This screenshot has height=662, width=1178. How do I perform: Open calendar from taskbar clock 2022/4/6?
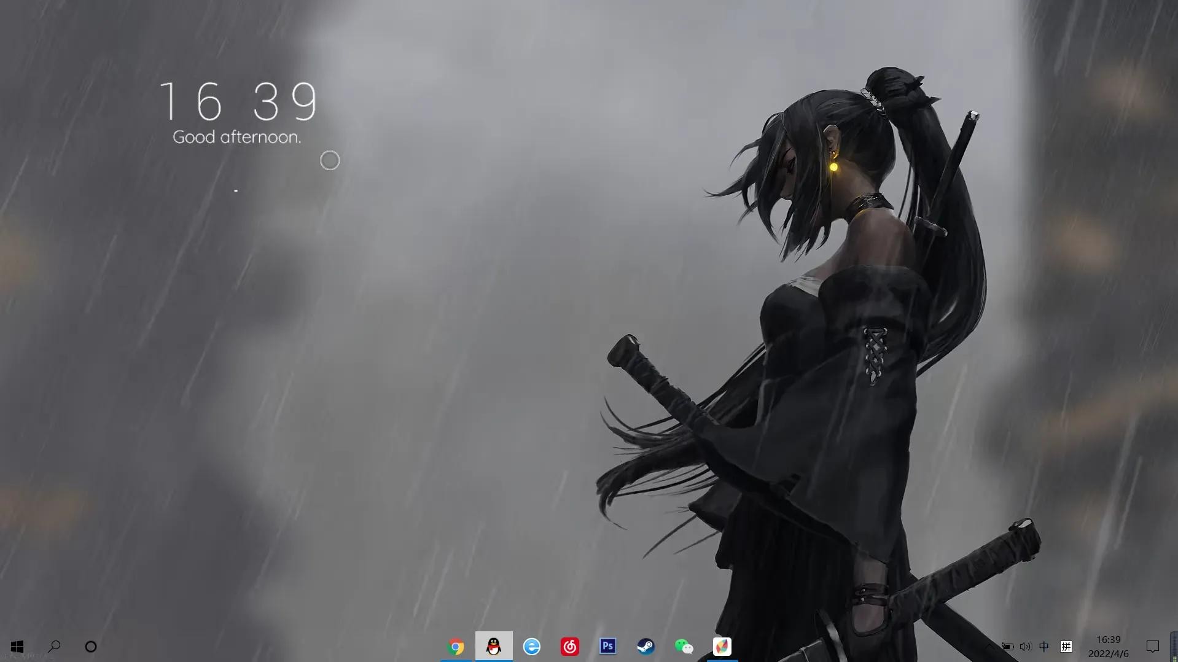click(1108, 647)
